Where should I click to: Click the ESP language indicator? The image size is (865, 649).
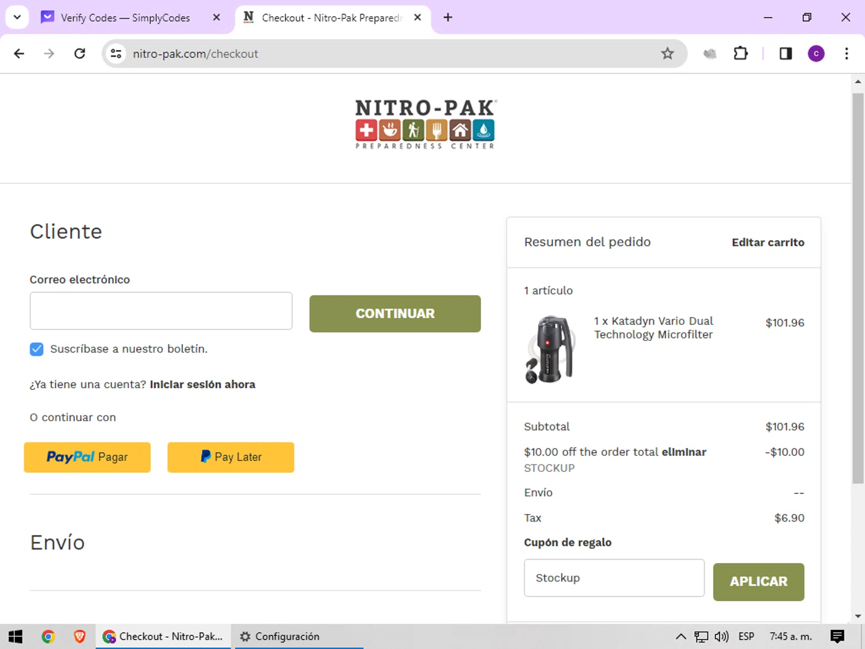(x=746, y=636)
